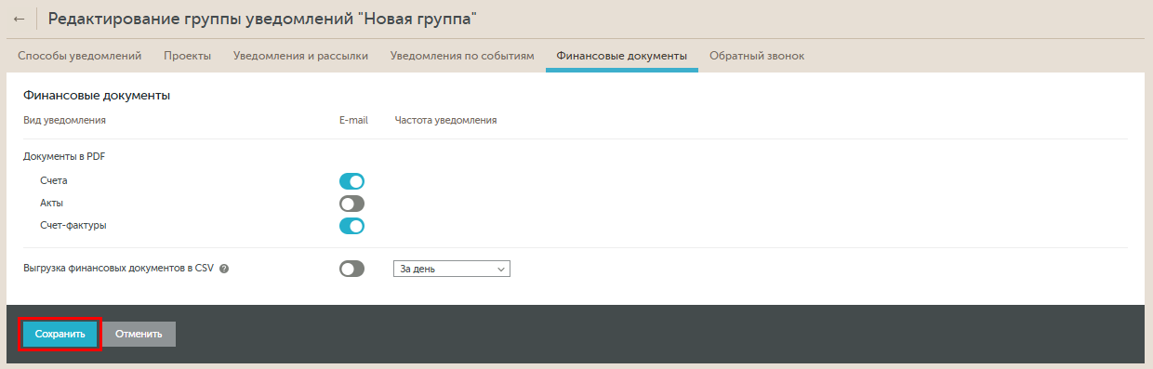Disable the Счета e-mail toggle
The height and width of the screenshot is (369, 1153).
(x=351, y=181)
